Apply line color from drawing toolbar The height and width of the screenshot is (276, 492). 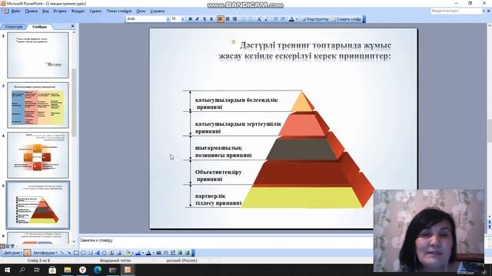coord(138,253)
